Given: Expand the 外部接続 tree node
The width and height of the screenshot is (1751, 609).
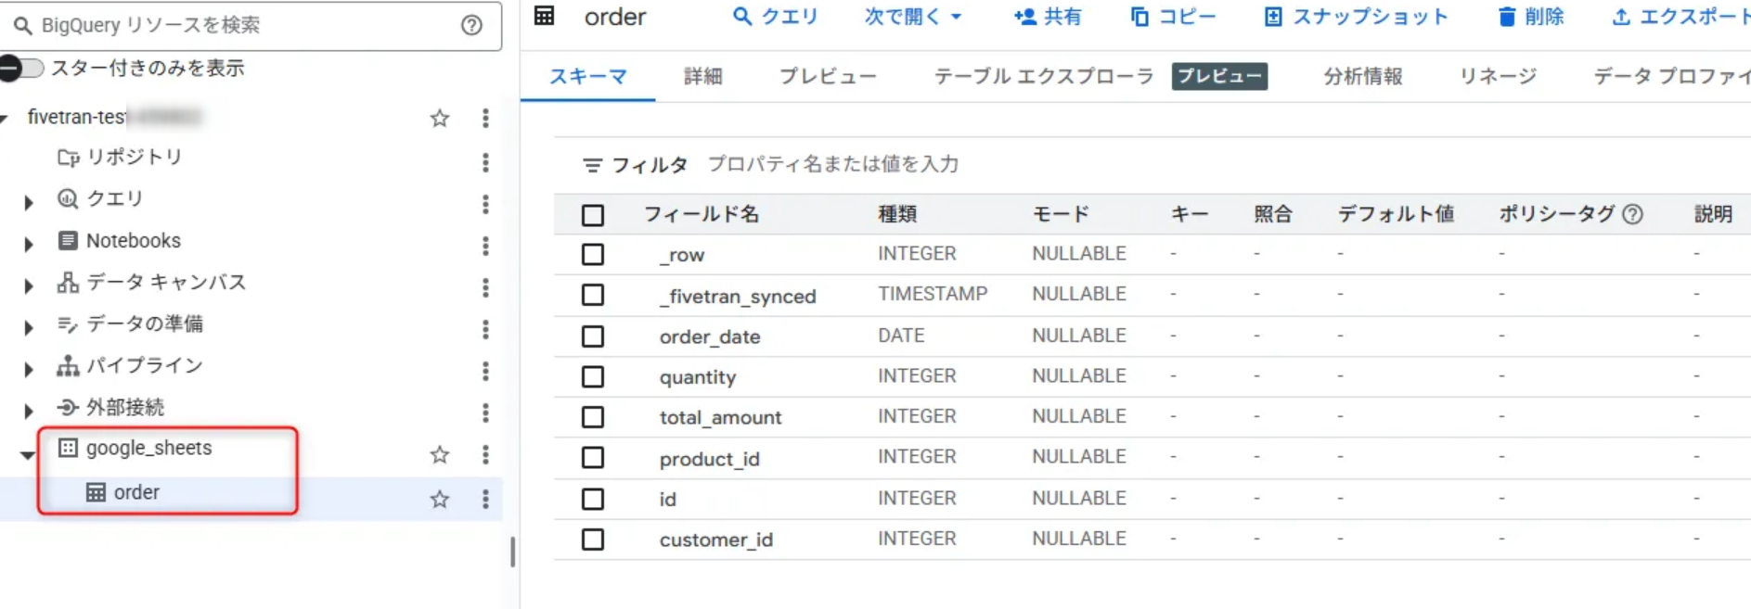Looking at the screenshot, I should [29, 411].
